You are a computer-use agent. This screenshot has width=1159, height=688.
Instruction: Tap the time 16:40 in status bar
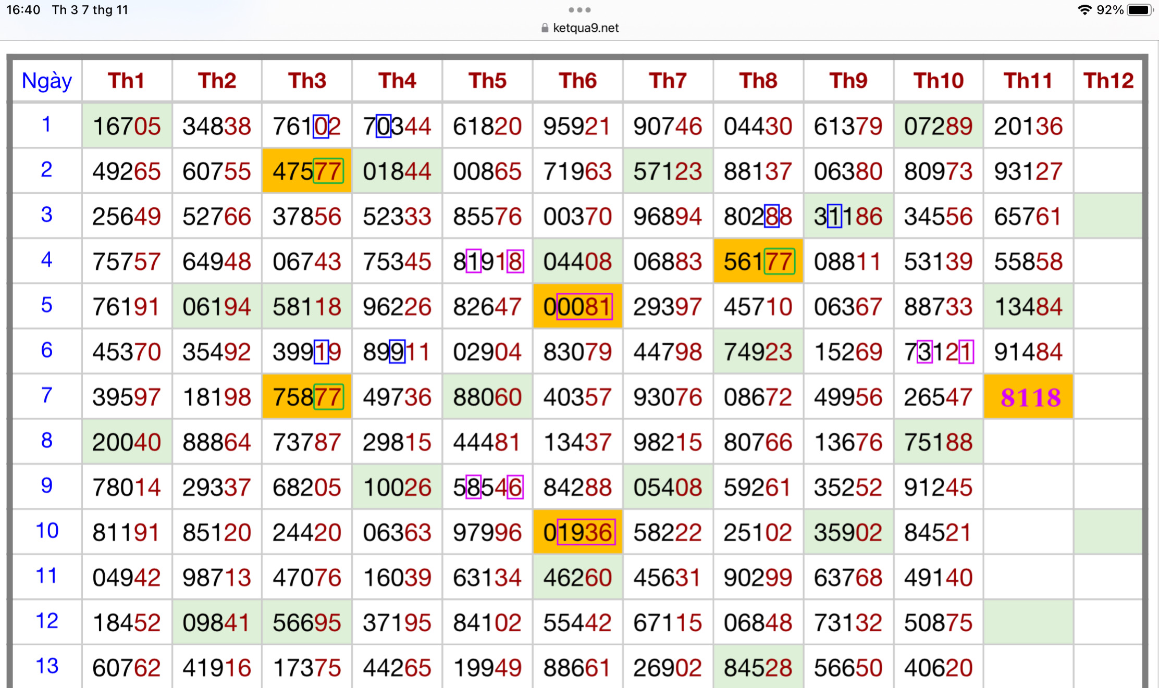(23, 10)
